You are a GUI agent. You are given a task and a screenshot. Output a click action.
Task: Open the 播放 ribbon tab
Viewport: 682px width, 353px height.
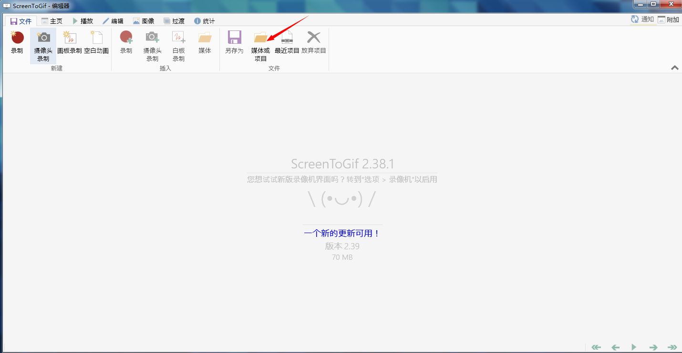coord(83,21)
